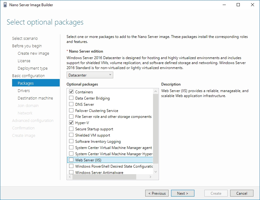This screenshot has height=200, width=260.
Task: Navigate to Select scenario step
Action: pos(25,38)
